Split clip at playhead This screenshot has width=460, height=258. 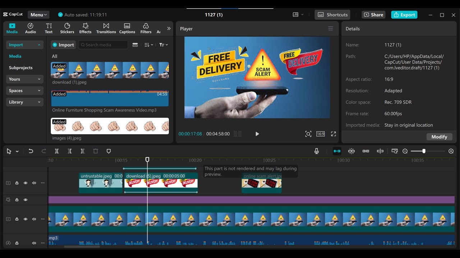[x=57, y=151]
